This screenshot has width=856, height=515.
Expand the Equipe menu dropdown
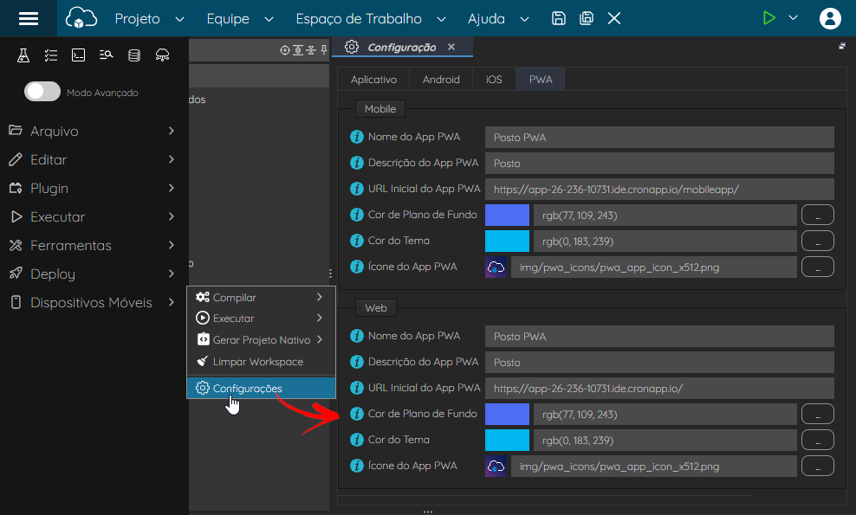click(x=269, y=19)
